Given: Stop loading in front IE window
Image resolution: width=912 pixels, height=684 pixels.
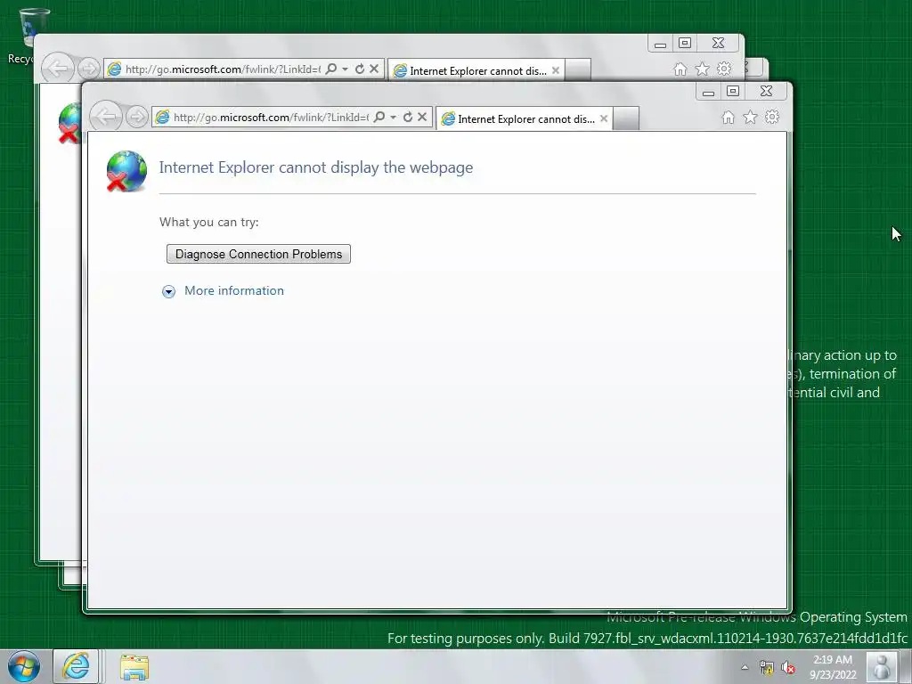Looking at the screenshot, I should [x=422, y=117].
